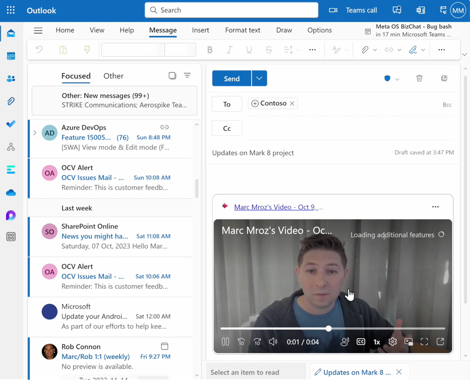Open Calendar from the left rail

click(11, 55)
